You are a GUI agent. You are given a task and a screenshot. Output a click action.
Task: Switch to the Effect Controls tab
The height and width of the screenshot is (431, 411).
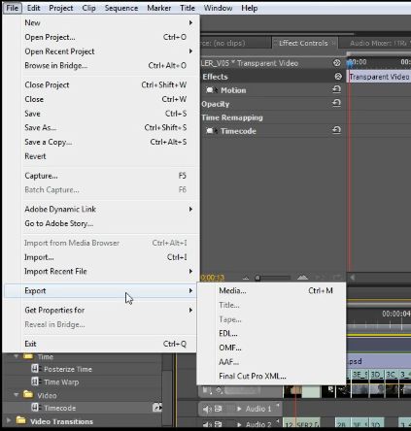click(303, 43)
